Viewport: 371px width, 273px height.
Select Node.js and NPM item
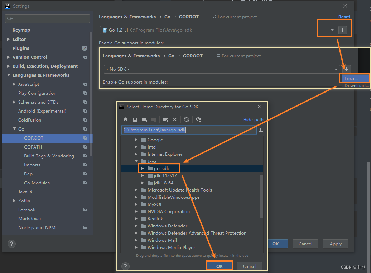pos(37,228)
